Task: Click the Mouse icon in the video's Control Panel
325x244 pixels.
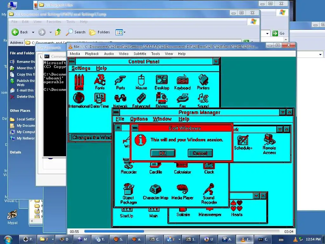Action: point(141,82)
